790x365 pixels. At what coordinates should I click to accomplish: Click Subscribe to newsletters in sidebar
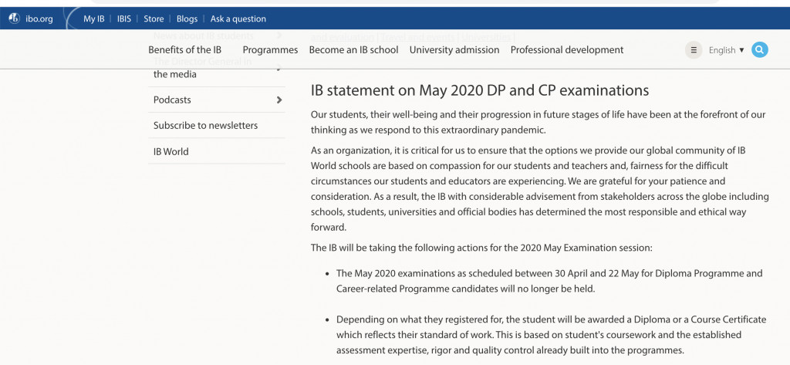[x=205, y=126]
